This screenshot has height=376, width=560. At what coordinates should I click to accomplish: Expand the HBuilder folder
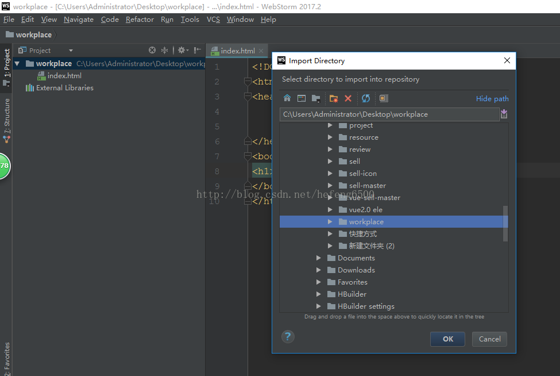pyautogui.click(x=319, y=294)
